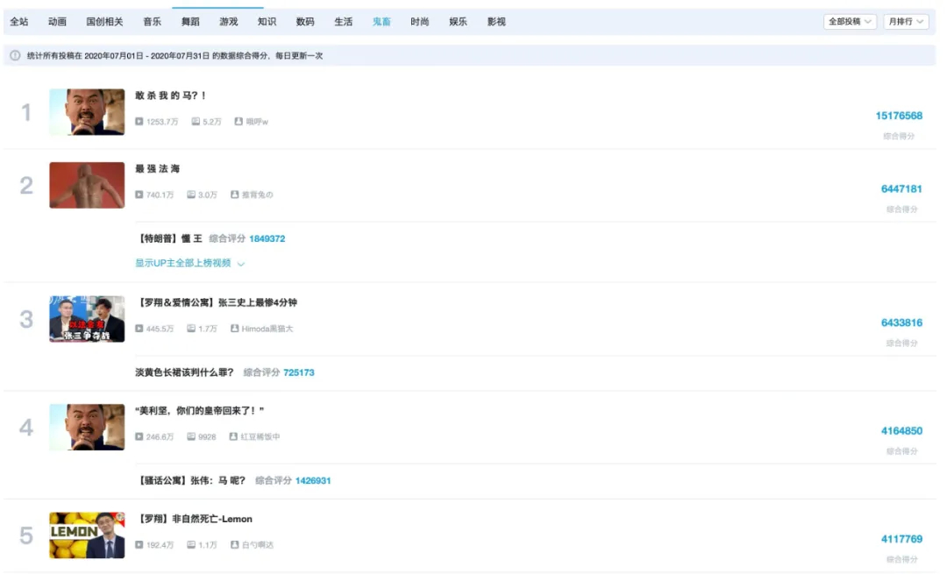Image resolution: width=947 pixels, height=574 pixels.
Task: Click the score 4117769
Action: pyautogui.click(x=901, y=539)
